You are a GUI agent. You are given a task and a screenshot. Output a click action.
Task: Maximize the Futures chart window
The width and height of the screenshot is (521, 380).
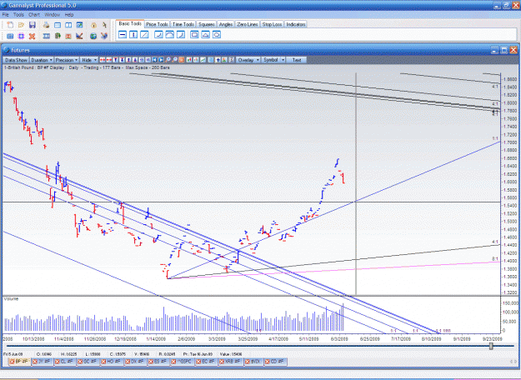[504, 50]
